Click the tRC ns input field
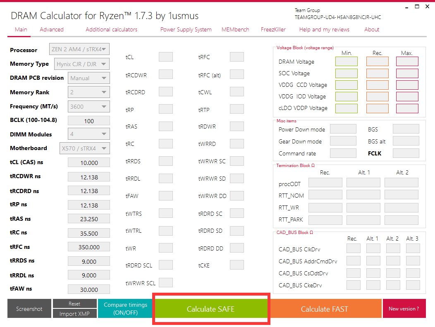 click(x=89, y=233)
